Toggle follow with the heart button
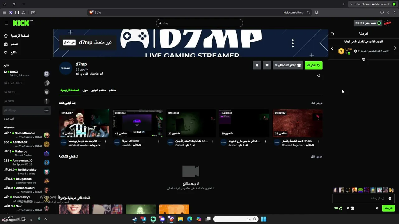399x224 pixels. 267,65
